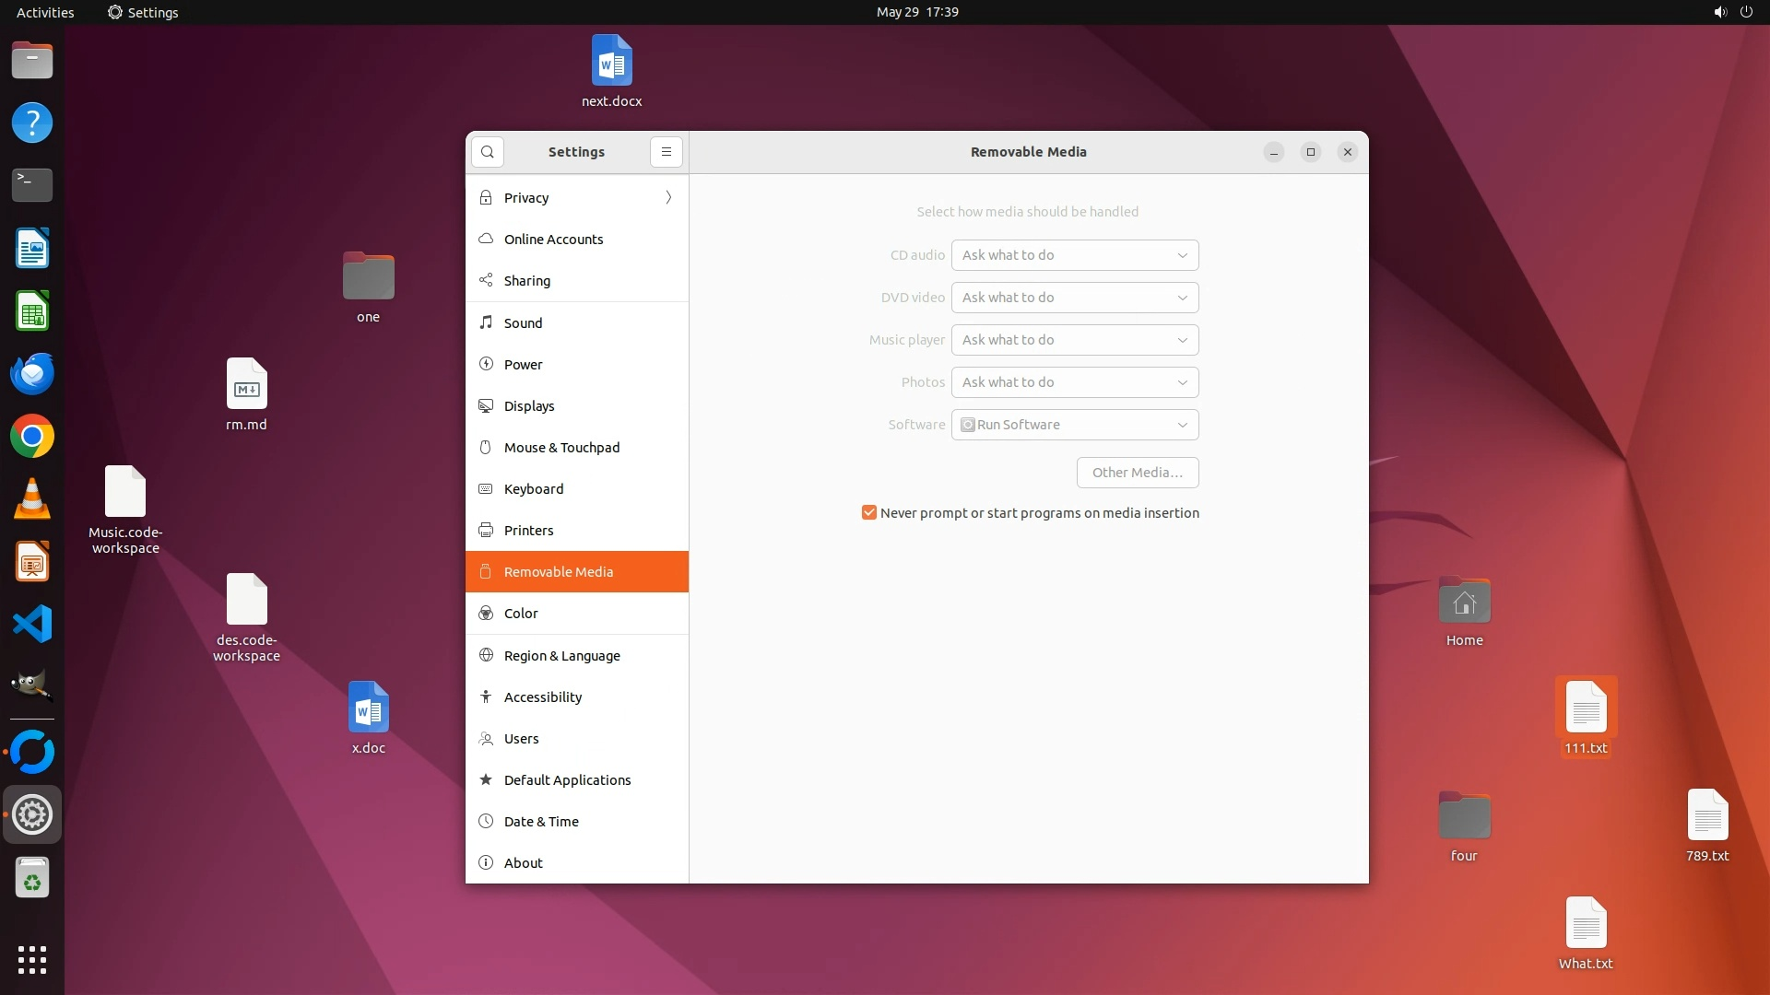Select Region & Language in sidebar

point(561,656)
